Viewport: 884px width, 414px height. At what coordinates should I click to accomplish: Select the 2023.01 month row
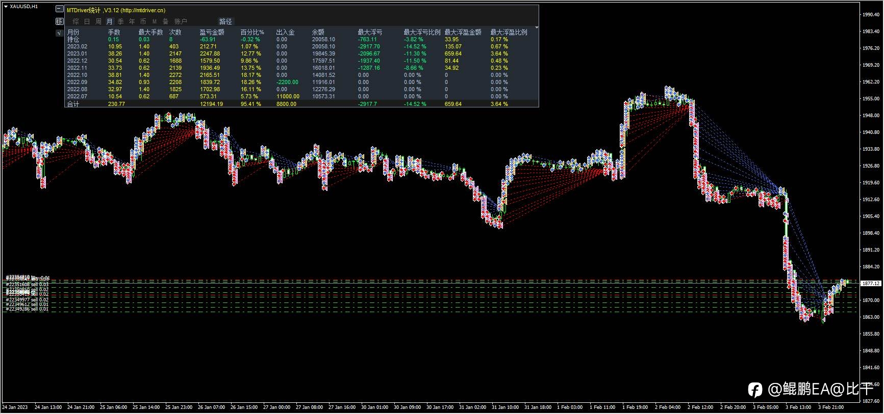tap(301, 53)
